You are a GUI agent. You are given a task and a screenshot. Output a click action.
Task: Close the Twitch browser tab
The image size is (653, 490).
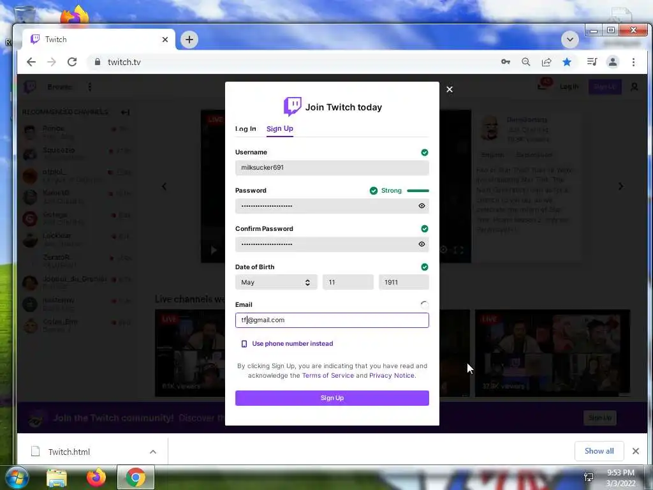[165, 40]
